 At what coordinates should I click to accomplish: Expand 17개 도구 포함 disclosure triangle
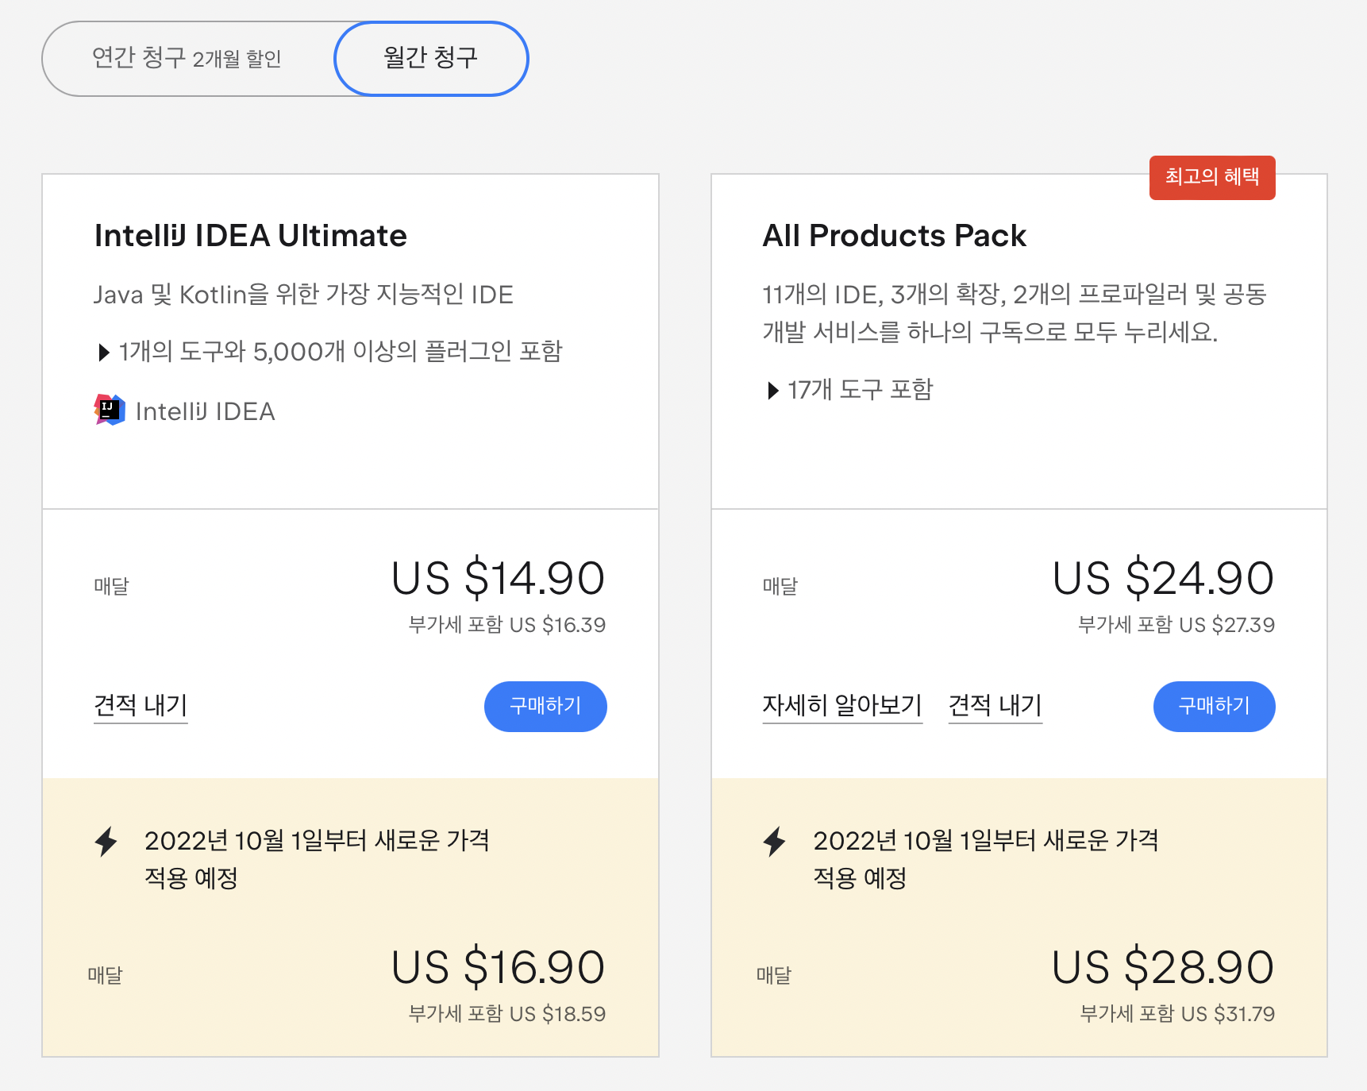(773, 390)
